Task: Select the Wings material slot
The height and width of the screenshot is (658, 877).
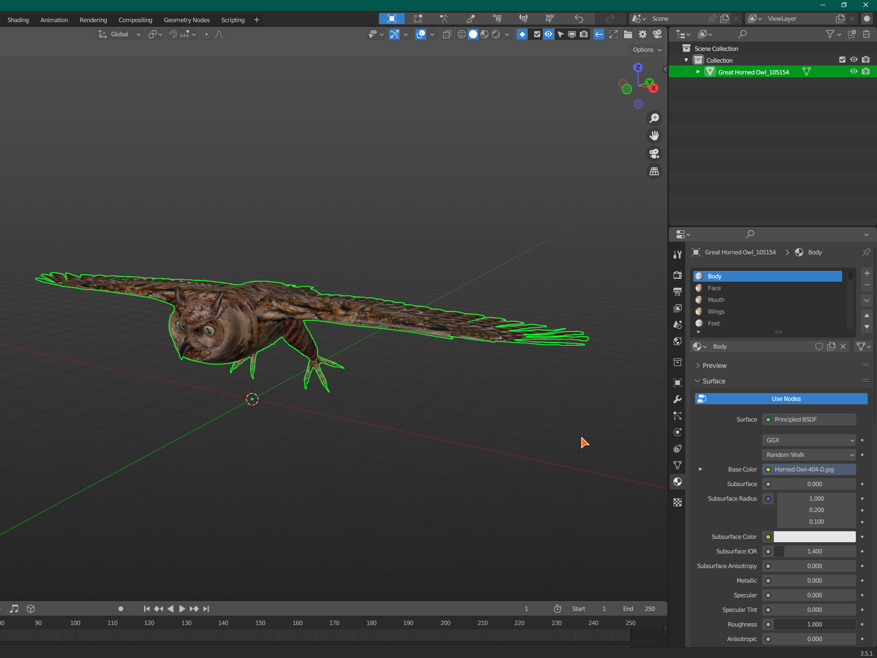Action: tap(716, 312)
